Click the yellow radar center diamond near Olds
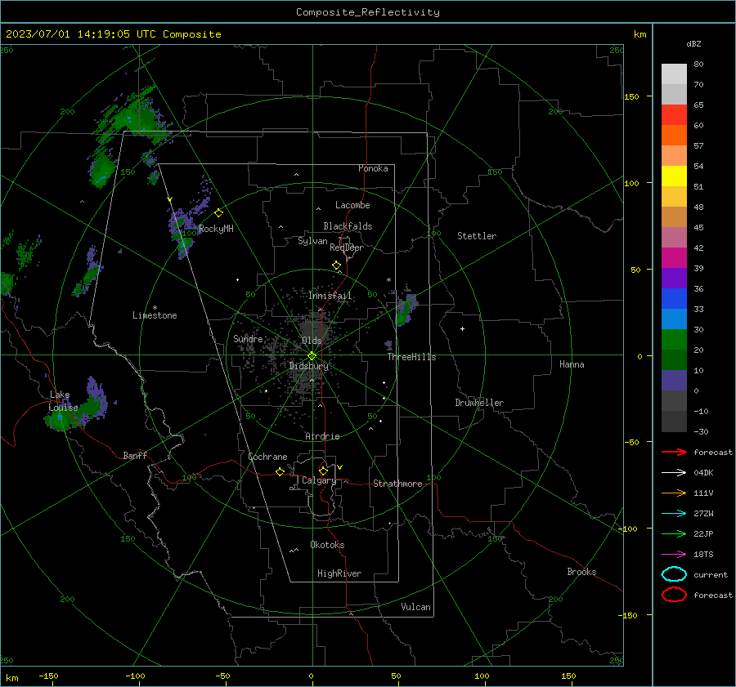The width and height of the screenshot is (736, 687). [312, 356]
